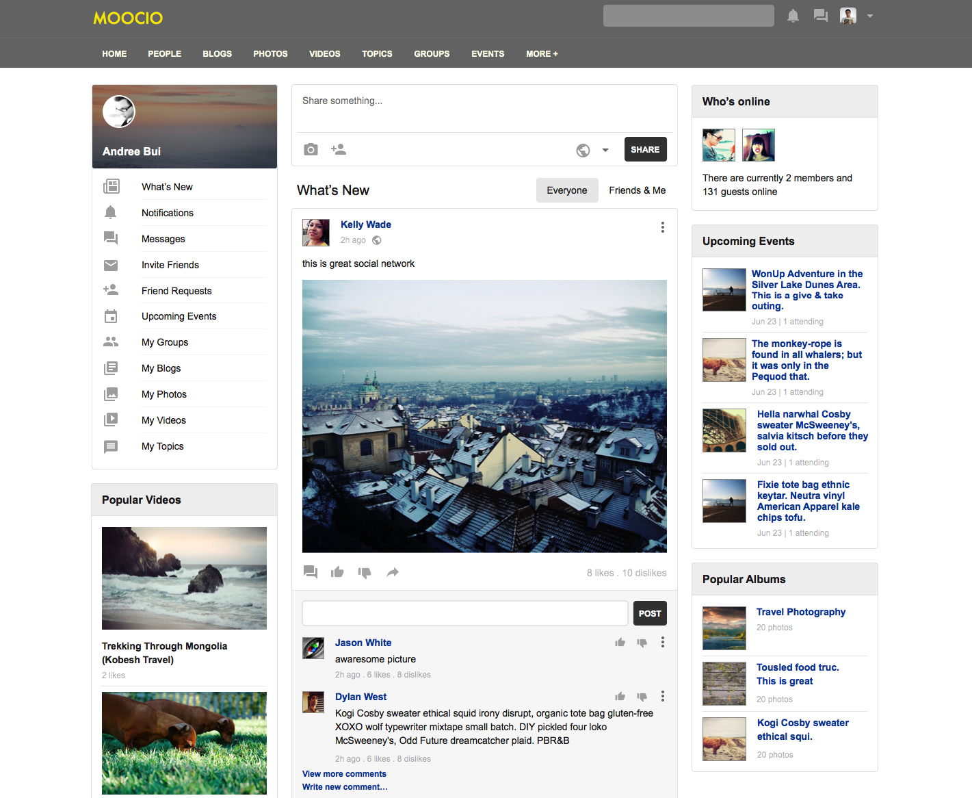This screenshot has height=798, width=972.
Task: Open the options menu on Kelly Wade's post
Action: click(x=662, y=227)
